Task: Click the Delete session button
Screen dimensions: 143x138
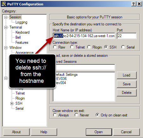Action: coord(127,93)
